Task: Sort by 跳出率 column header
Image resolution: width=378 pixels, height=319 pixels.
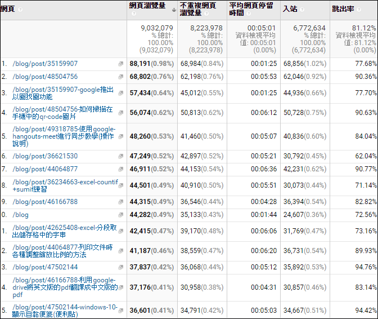Action: (x=343, y=9)
